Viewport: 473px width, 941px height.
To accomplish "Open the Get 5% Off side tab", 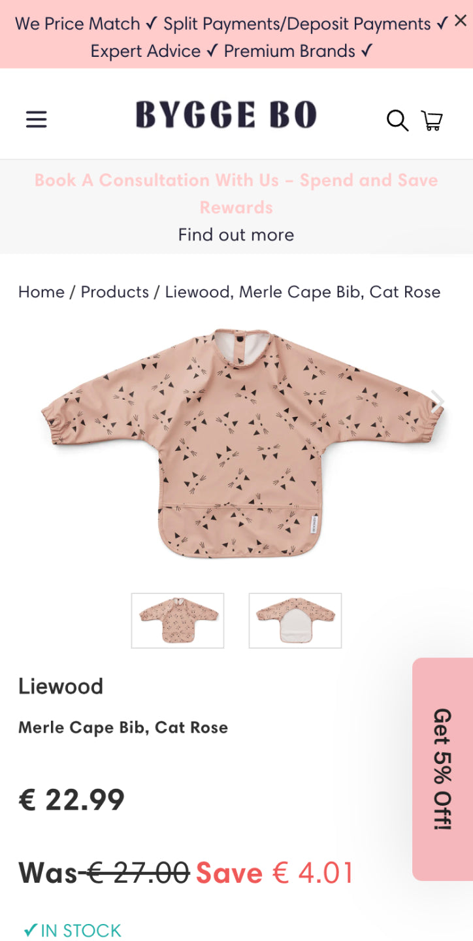I will click(x=443, y=769).
